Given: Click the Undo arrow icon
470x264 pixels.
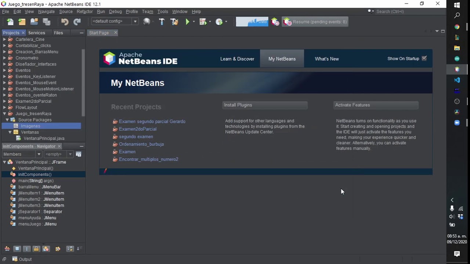Looking at the screenshot, I should pyautogui.click(x=65, y=22).
